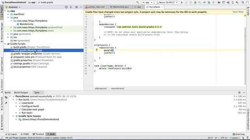Hide the Build panel with minus icon

tap(244, 93)
